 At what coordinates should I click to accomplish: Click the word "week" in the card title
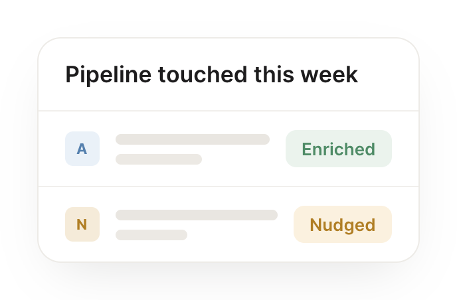pyautogui.click(x=329, y=74)
